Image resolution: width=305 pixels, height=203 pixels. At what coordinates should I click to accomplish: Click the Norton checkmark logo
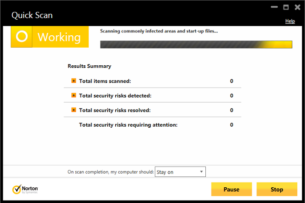(x=17, y=189)
